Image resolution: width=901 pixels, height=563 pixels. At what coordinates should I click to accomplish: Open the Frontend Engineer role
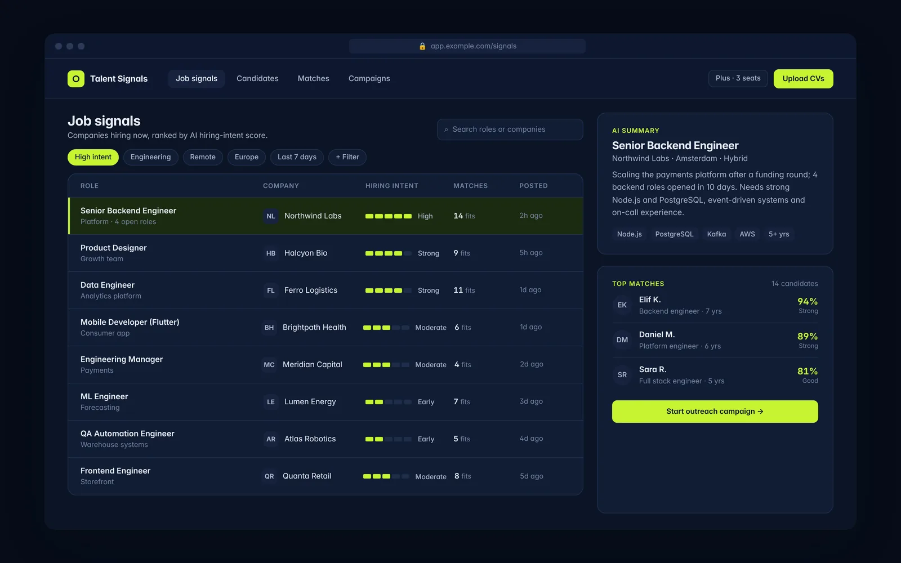pos(115,471)
